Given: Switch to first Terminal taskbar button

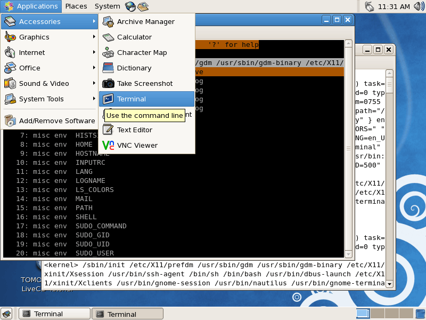Looking at the screenshot, I should 54,314.
